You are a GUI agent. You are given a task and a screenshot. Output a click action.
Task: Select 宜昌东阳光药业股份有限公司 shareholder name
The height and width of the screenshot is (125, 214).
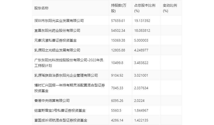[x=57, y=30]
